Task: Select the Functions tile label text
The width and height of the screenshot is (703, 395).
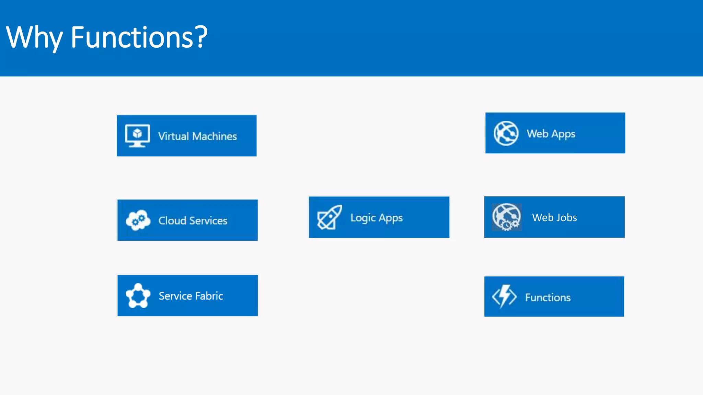Action: point(548,297)
